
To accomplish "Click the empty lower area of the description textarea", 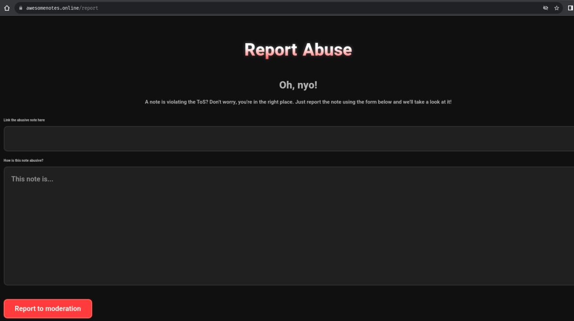I will click(x=288, y=245).
